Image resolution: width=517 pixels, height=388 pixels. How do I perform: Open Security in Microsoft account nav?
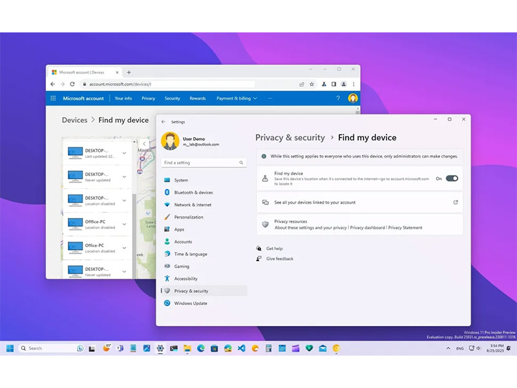[173, 98]
